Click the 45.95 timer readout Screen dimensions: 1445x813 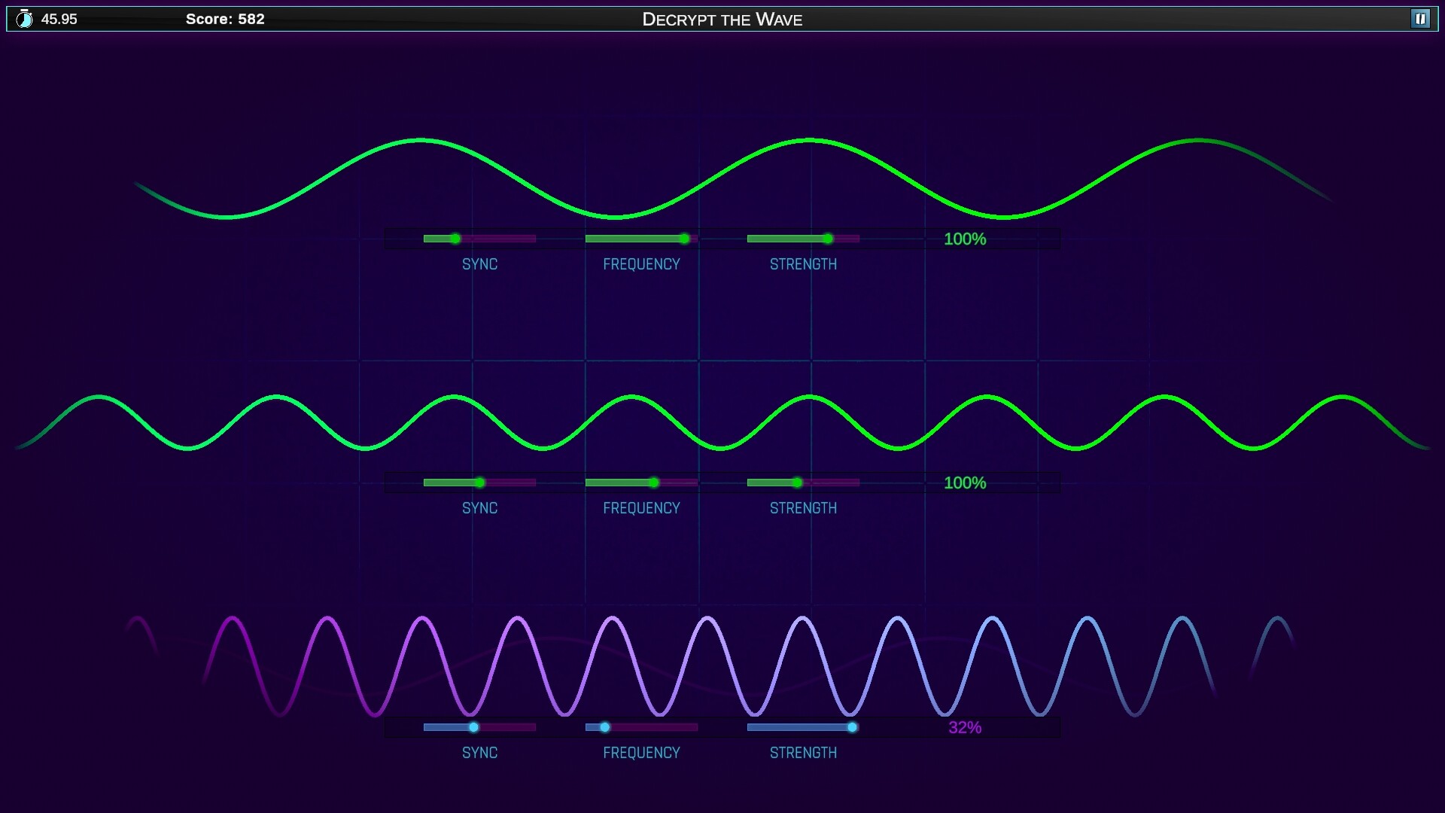59,20
